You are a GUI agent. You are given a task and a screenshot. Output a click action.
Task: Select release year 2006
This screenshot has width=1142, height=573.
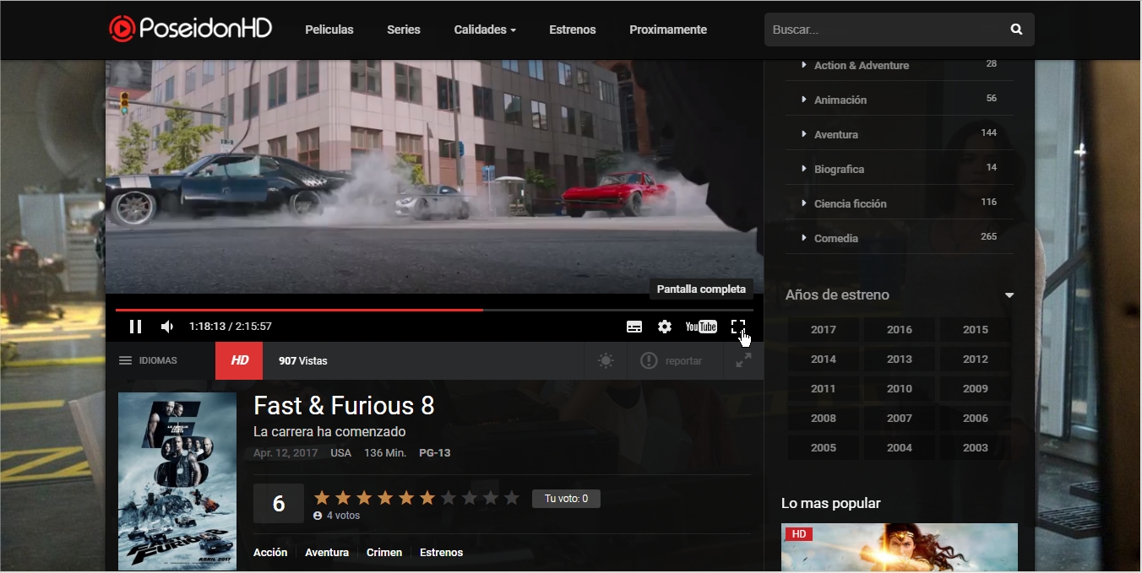(x=976, y=419)
